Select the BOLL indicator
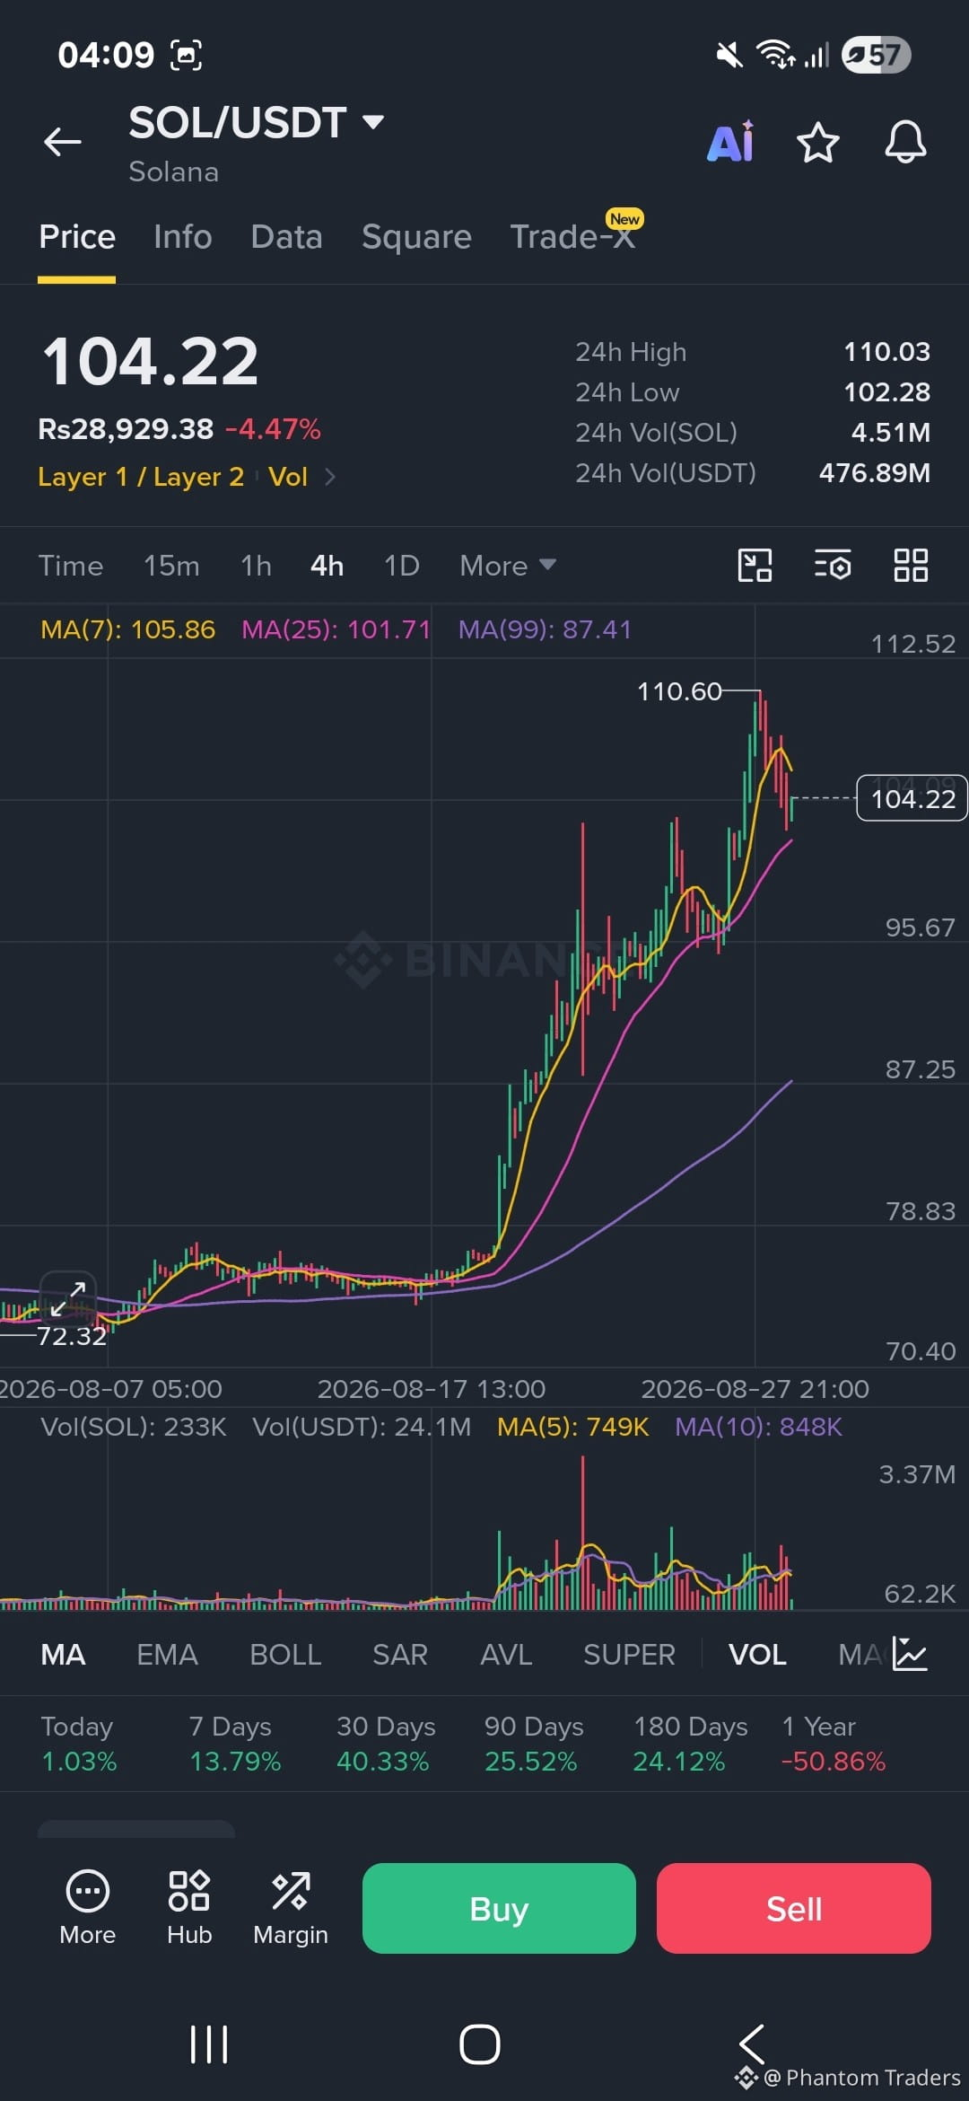 [x=285, y=1655]
